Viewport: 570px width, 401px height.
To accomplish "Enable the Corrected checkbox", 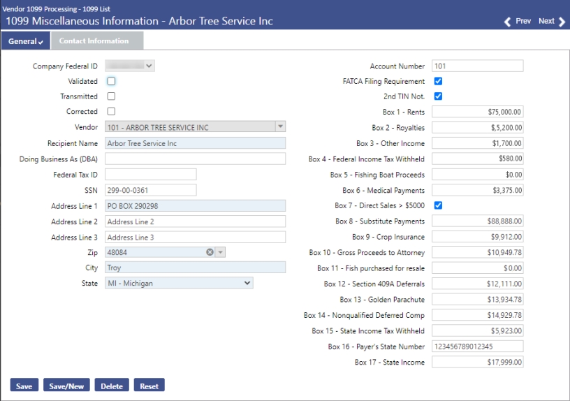I will click(111, 111).
